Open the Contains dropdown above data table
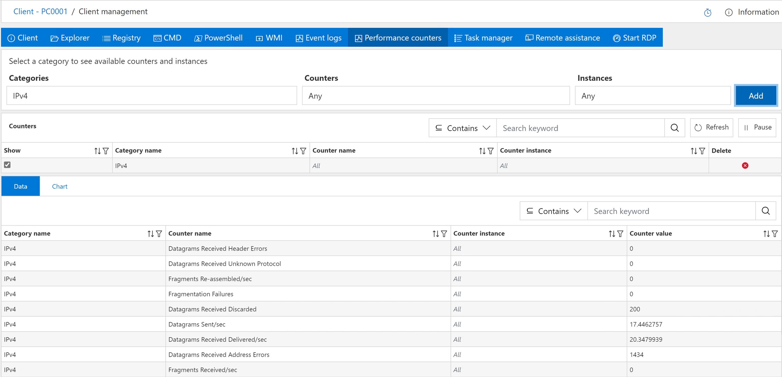The image size is (782, 377). coord(554,211)
